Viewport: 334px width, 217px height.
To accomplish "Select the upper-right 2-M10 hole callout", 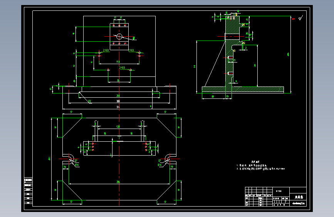I will point(131,50).
